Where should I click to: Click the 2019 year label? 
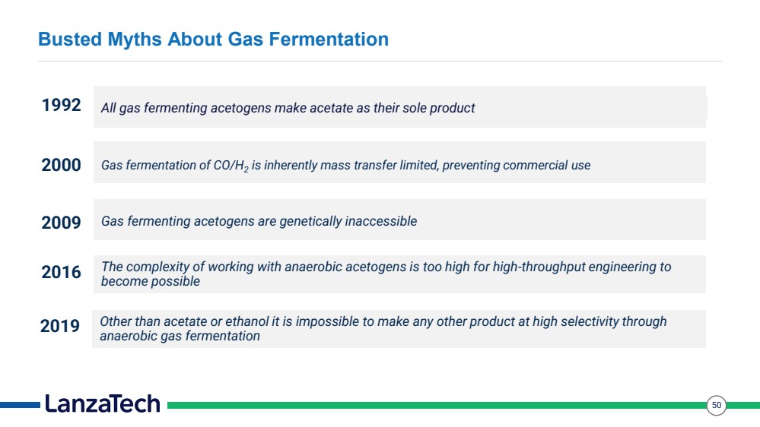(x=60, y=326)
